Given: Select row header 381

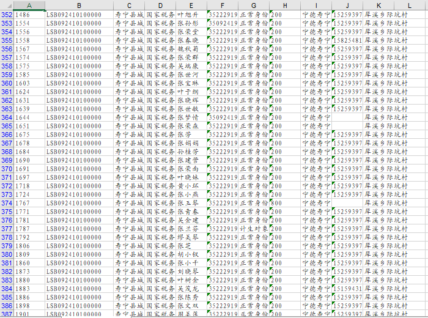Looking at the screenshot, I should pos(7,263).
